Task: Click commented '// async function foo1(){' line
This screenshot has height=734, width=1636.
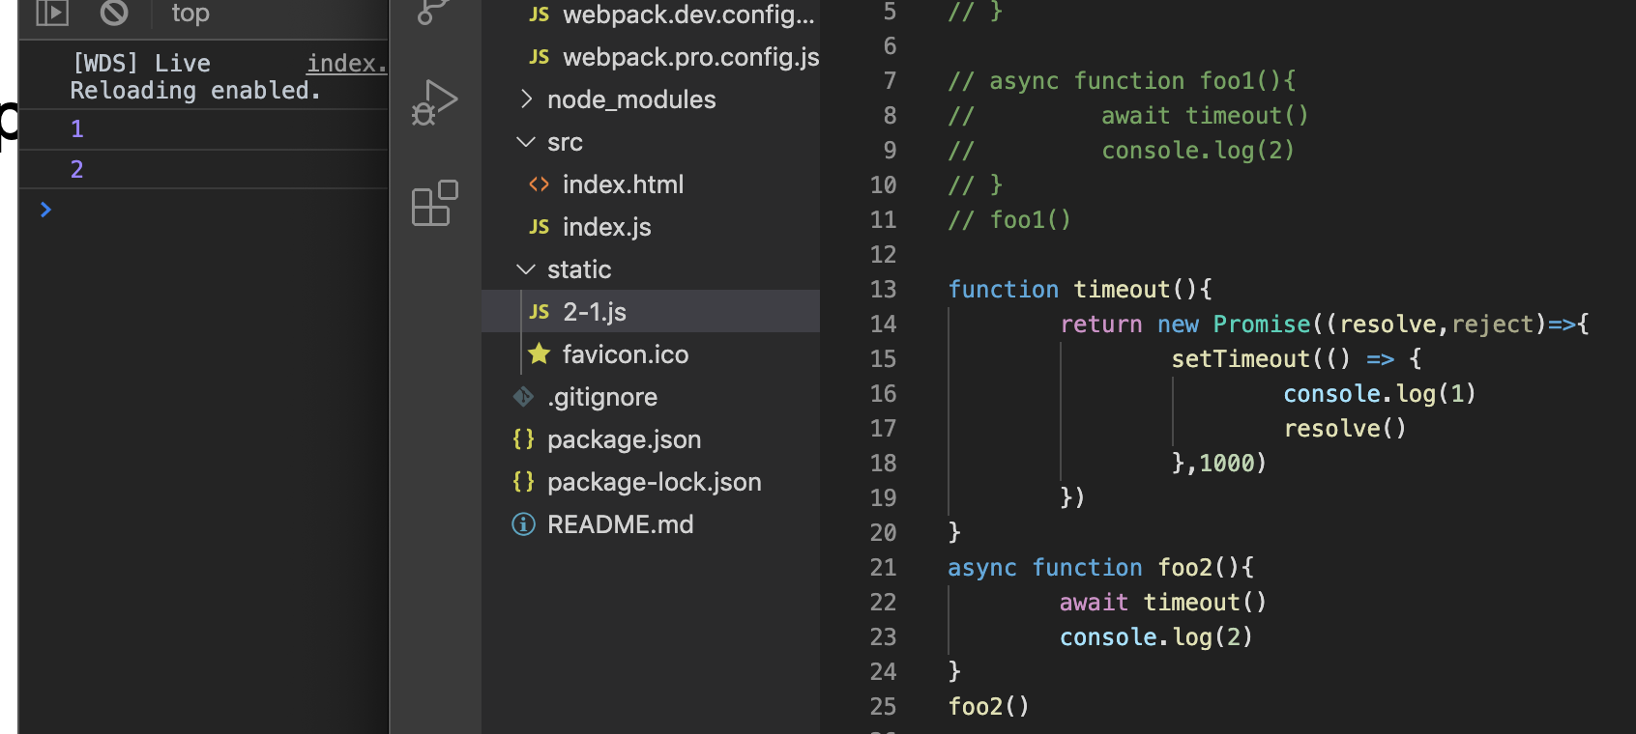Action: 1123,81
